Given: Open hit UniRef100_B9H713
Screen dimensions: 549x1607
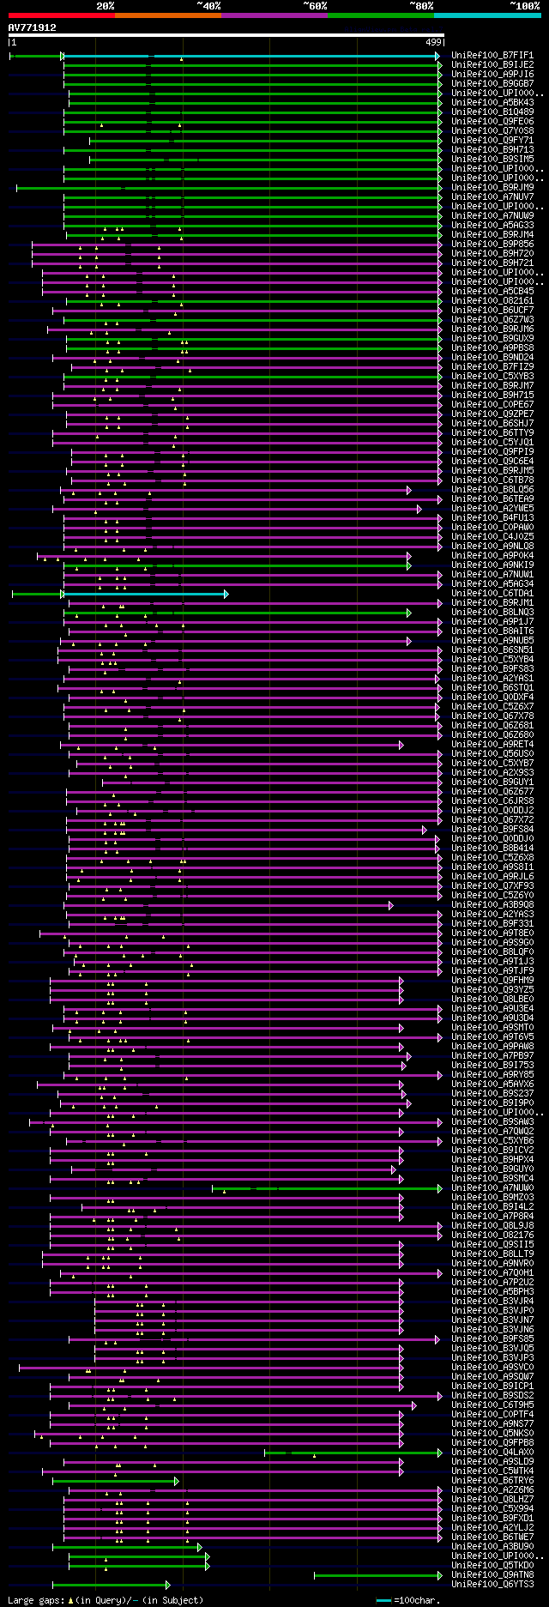Looking at the screenshot, I should pyautogui.click(x=492, y=150).
